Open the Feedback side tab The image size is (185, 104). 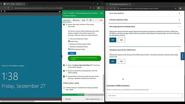click(x=182, y=56)
